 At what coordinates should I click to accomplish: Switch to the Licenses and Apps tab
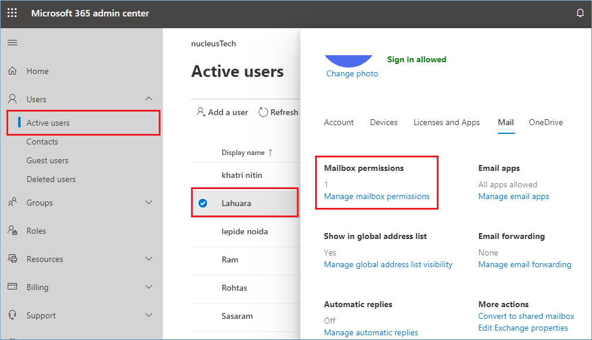tap(446, 122)
